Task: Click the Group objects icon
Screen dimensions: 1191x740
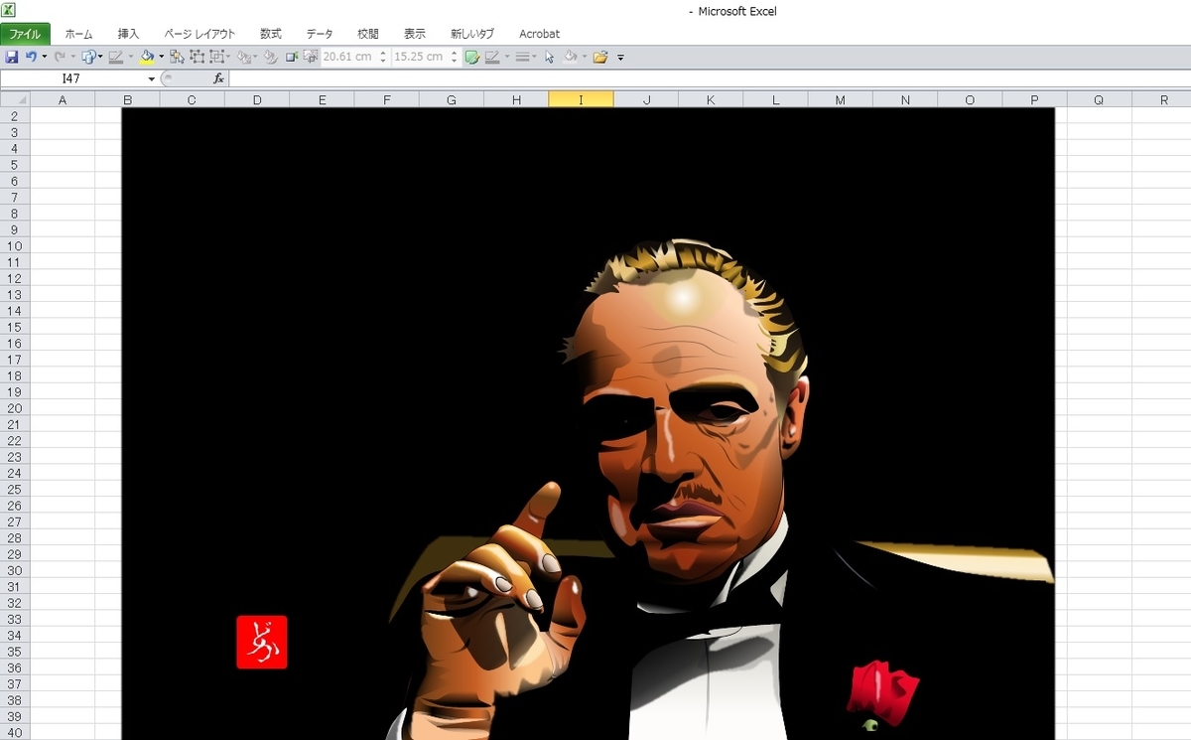Action: (x=197, y=57)
